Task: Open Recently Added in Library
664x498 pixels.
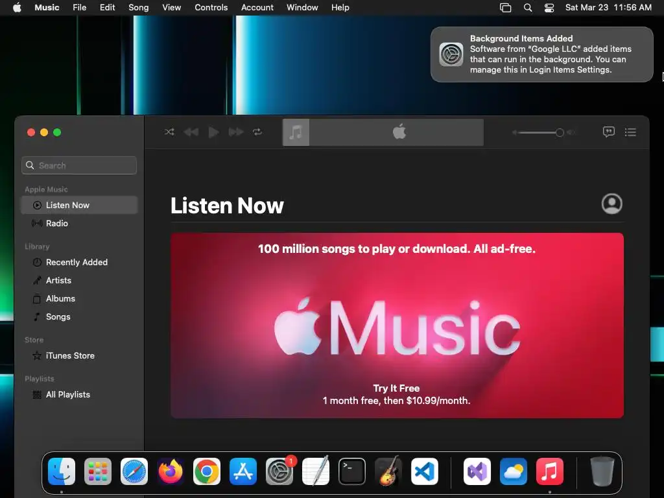Action: click(79, 262)
